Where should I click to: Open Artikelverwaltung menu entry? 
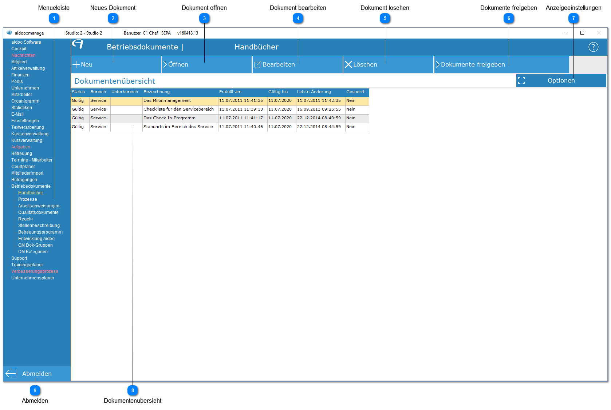(x=28, y=68)
